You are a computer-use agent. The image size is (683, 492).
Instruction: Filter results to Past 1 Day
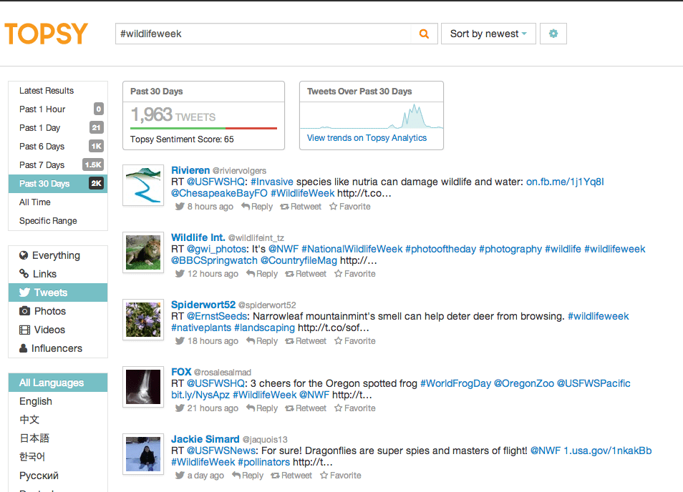click(40, 128)
